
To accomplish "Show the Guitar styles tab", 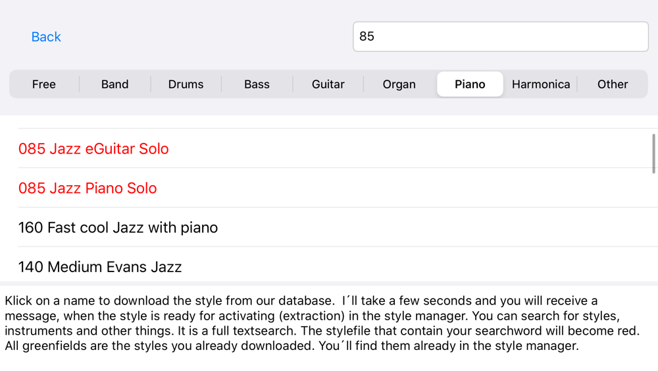I will pos(328,84).
